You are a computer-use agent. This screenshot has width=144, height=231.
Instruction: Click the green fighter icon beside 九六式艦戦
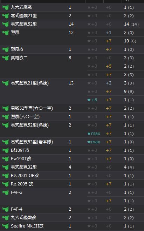pyautogui.click(x=6, y=7)
